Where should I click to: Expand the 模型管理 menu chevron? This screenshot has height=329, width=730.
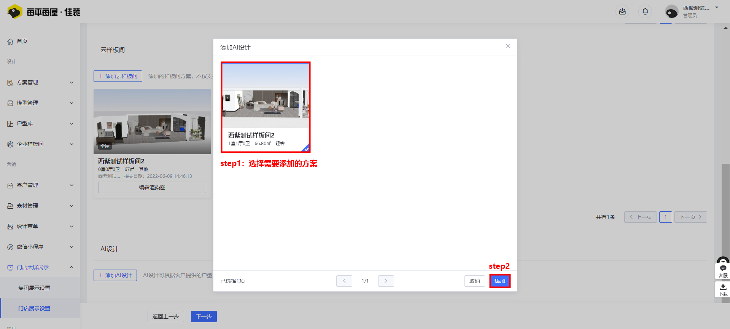pos(72,103)
